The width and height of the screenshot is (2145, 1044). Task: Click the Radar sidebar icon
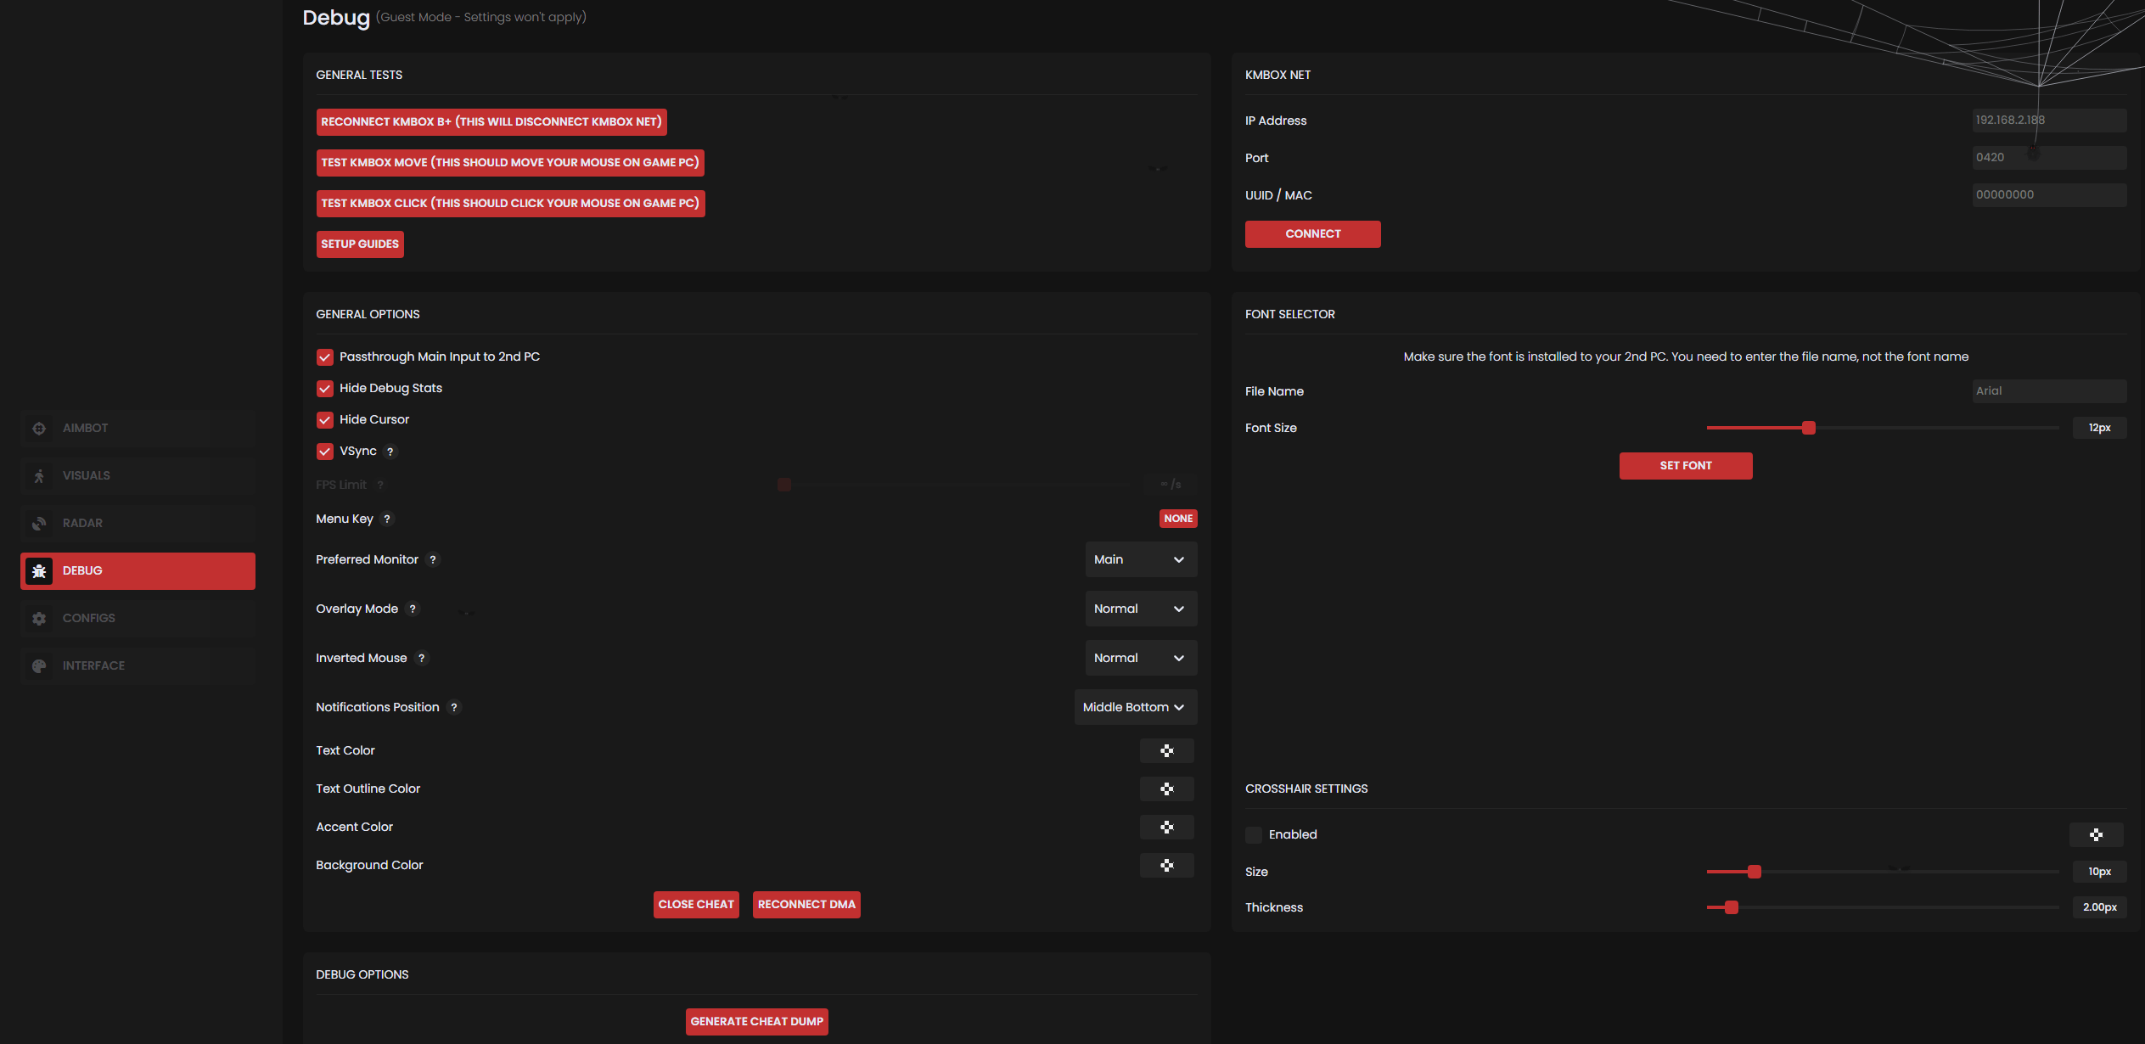[x=39, y=524]
